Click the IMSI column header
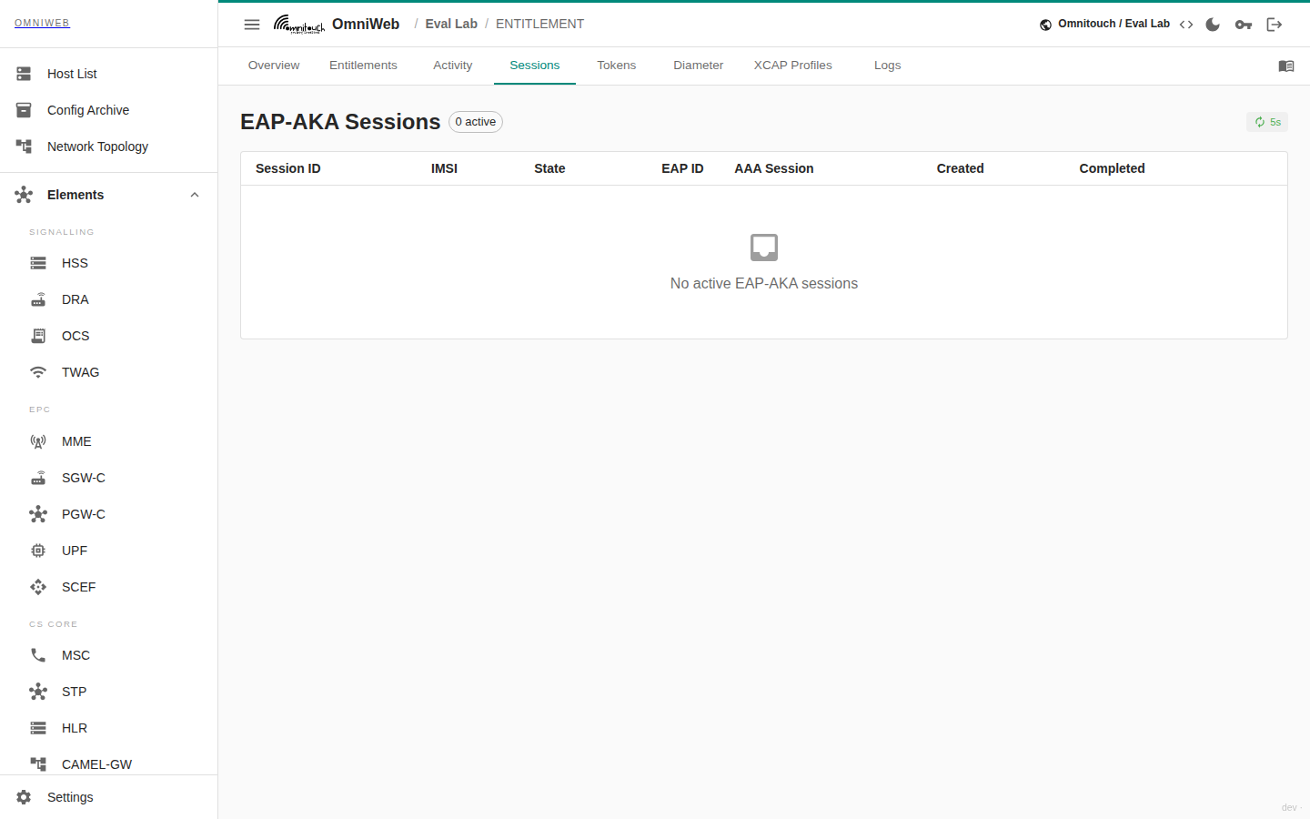This screenshot has height=819, width=1310. (444, 168)
